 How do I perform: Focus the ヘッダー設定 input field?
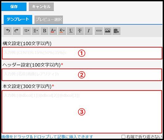tap(82, 75)
